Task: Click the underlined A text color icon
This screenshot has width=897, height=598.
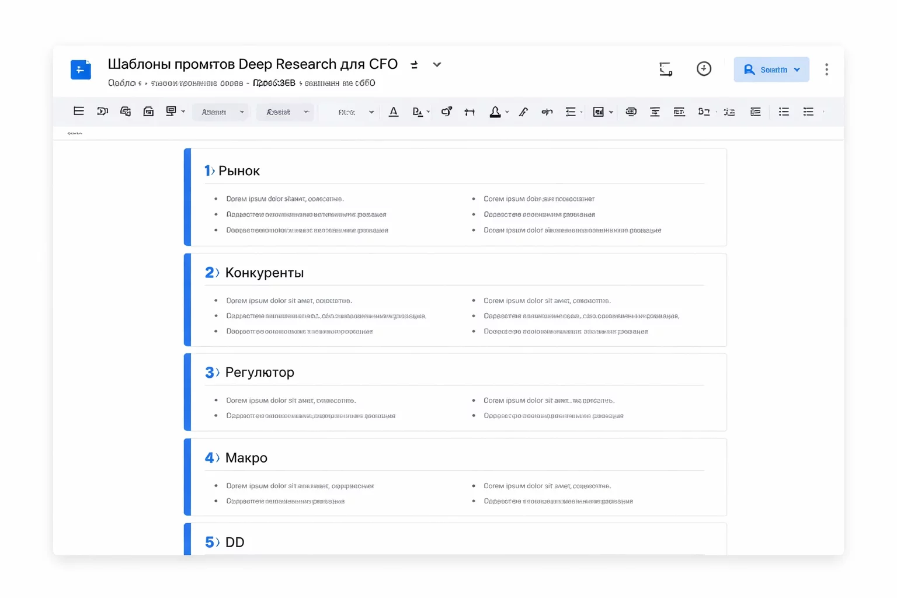Action: [x=394, y=112]
